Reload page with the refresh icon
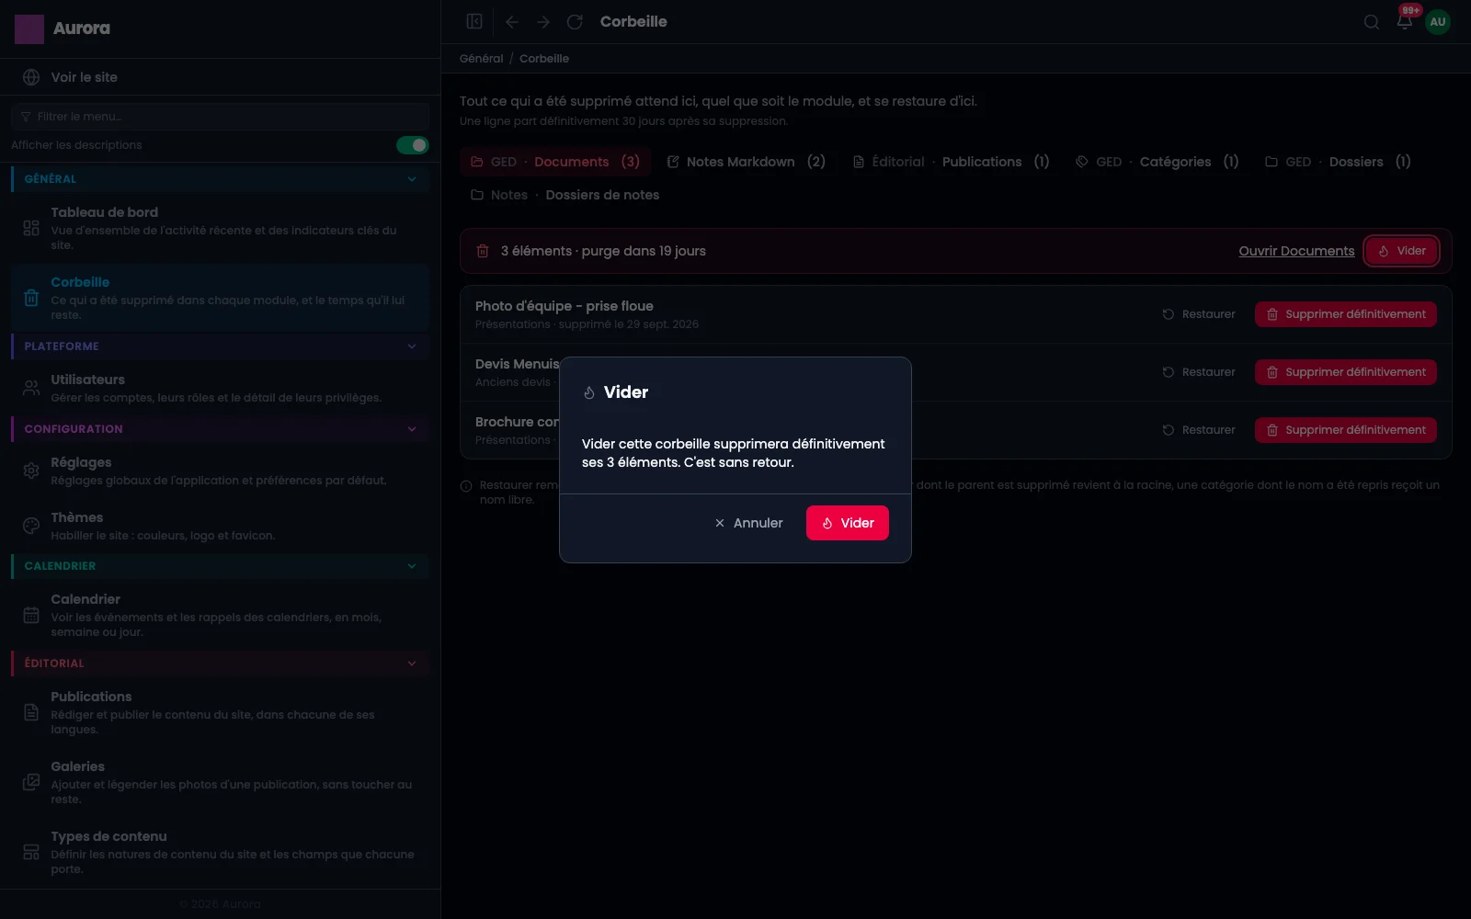 coord(575,21)
